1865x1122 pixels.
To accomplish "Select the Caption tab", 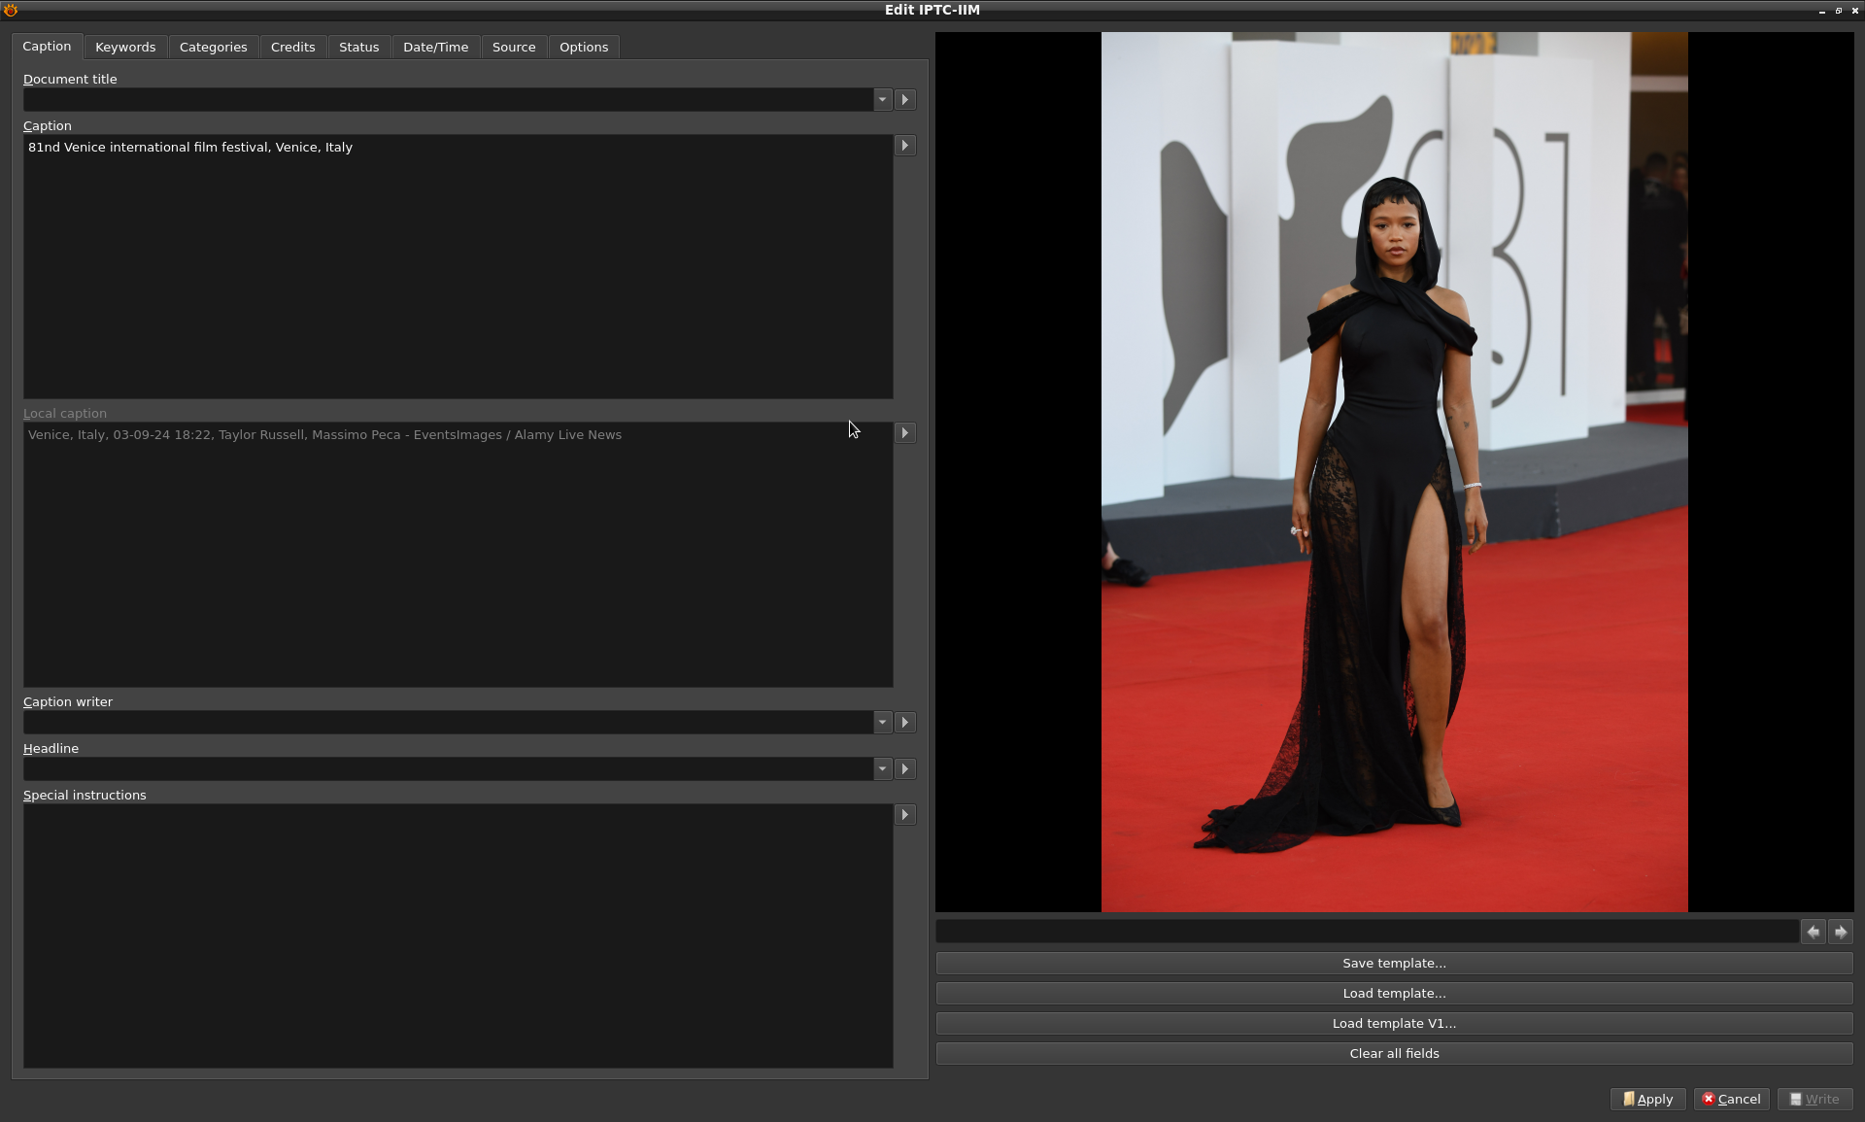I will [x=47, y=47].
